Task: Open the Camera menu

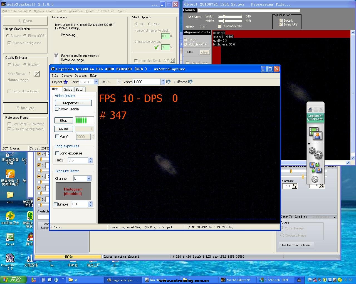Action: pyautogui.click(x=66, y=75)
